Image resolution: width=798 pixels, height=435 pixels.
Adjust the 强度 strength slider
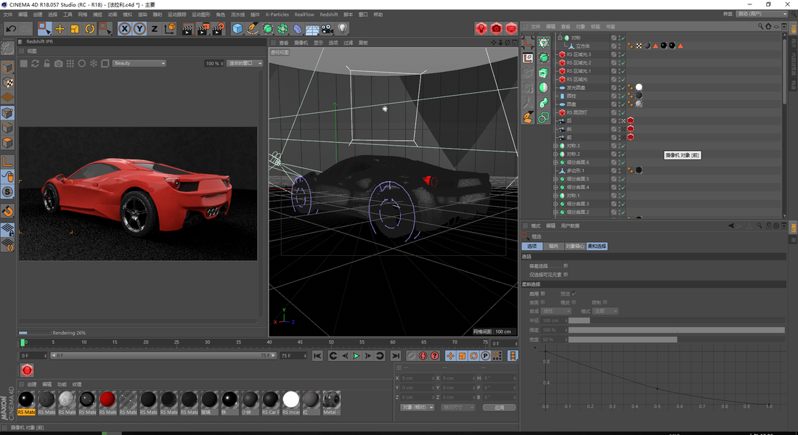pos(676,330)
